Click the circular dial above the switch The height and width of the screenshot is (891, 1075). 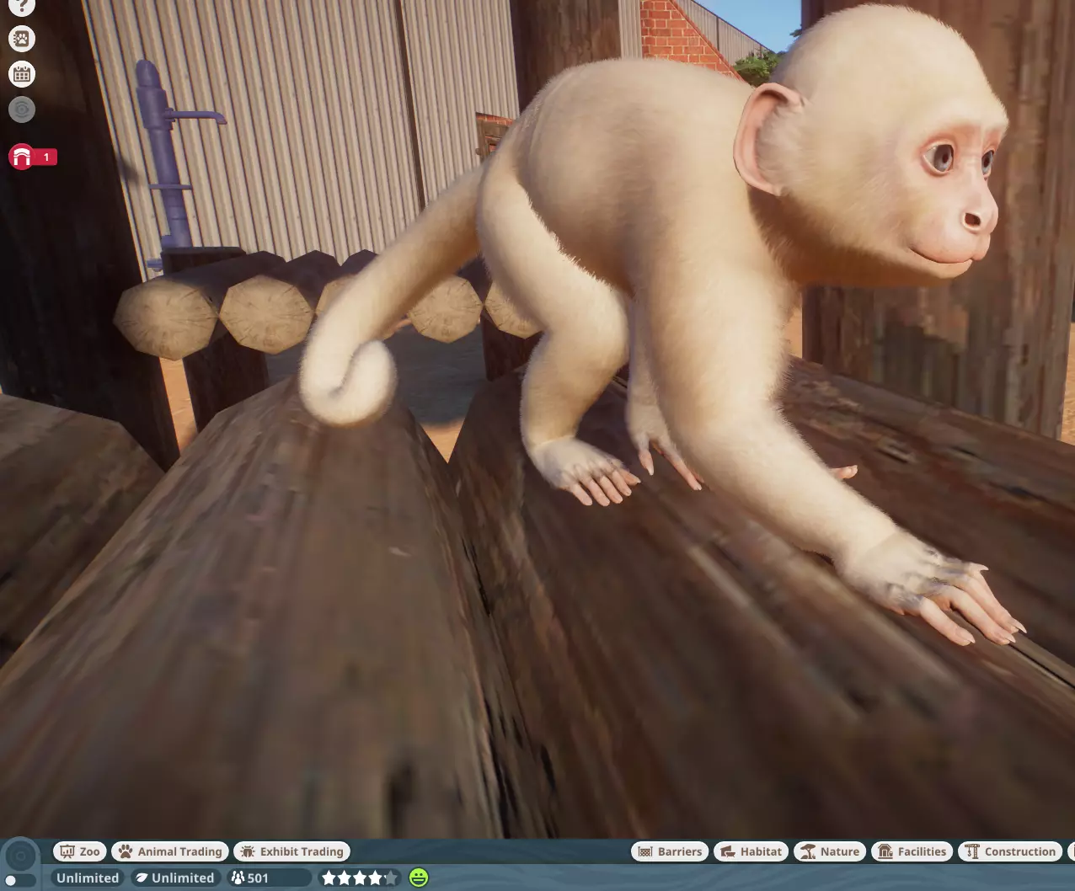tap(20, 856)
